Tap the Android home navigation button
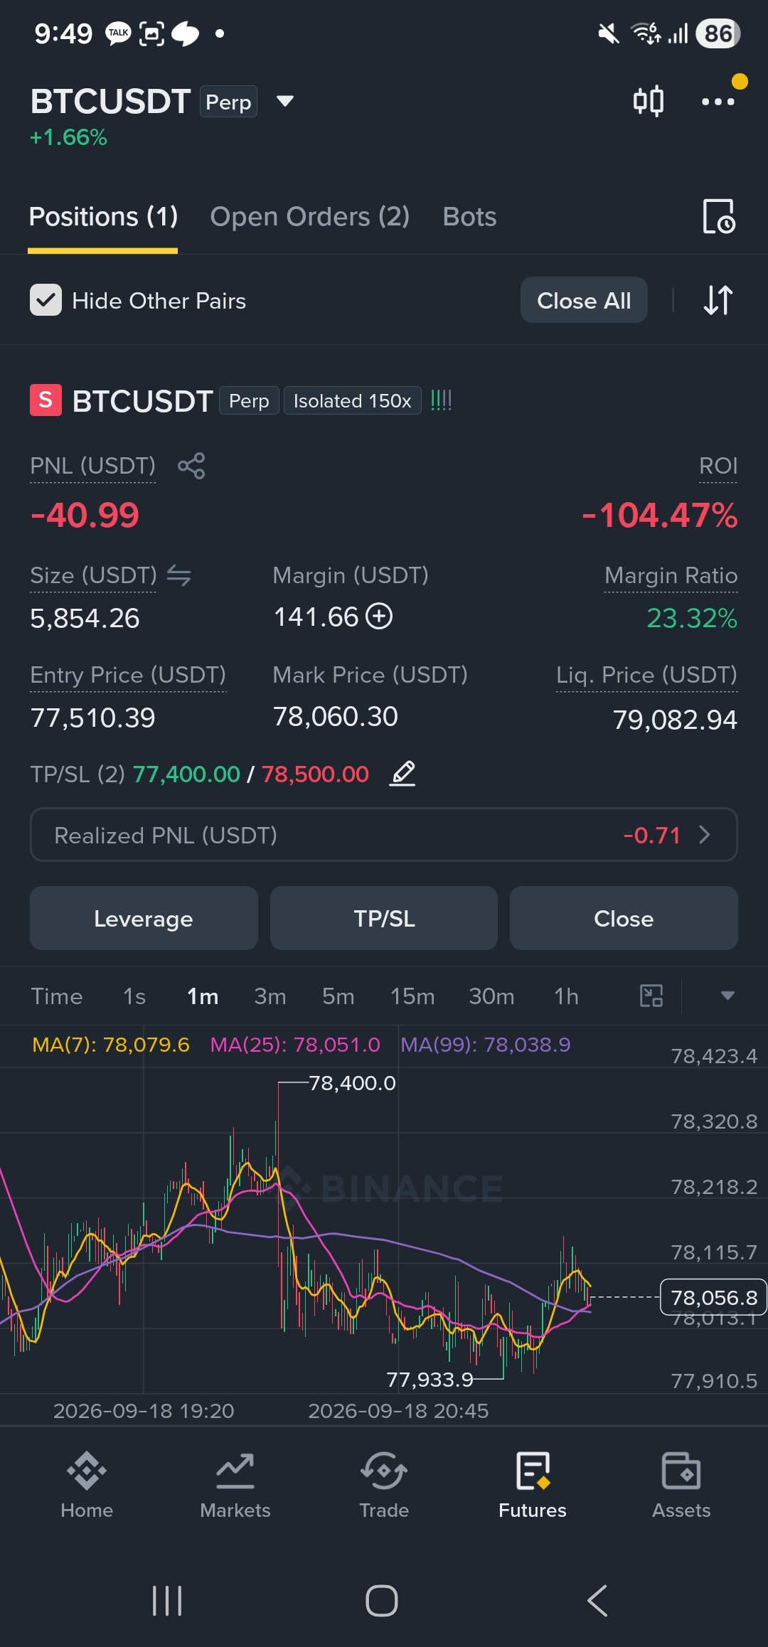 click(x=382, y=1601)
